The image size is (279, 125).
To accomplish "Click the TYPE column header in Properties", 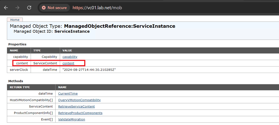I will coord(37,51).
